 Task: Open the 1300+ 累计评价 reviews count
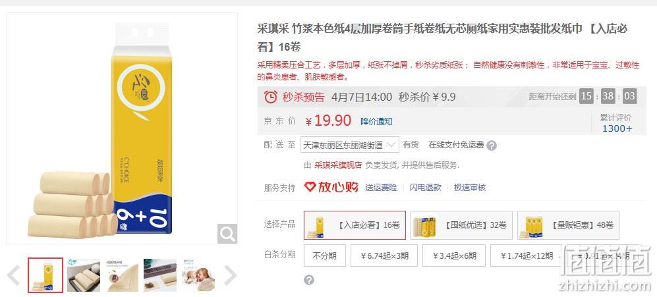(x=617, y=128)
